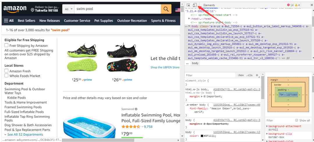Check the Amazon Fresh checkbox
The width and height of the screenshot is (314, 142).
(6, 71)
